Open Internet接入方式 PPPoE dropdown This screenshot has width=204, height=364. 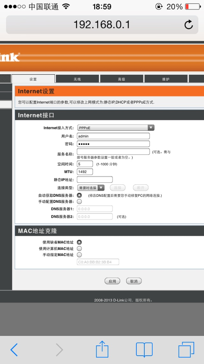pos(116,128)
